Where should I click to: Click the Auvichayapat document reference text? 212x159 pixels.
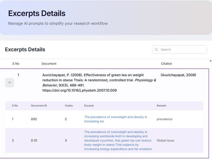pyautogui.click(x=99, y=83)
